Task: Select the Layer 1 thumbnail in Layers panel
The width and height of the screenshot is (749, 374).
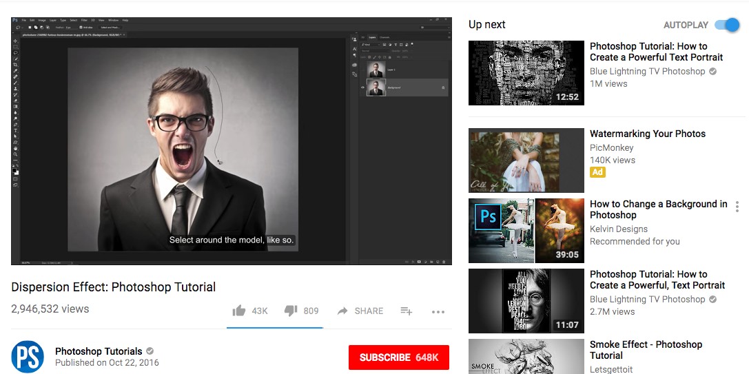Action: pos(376,70)
